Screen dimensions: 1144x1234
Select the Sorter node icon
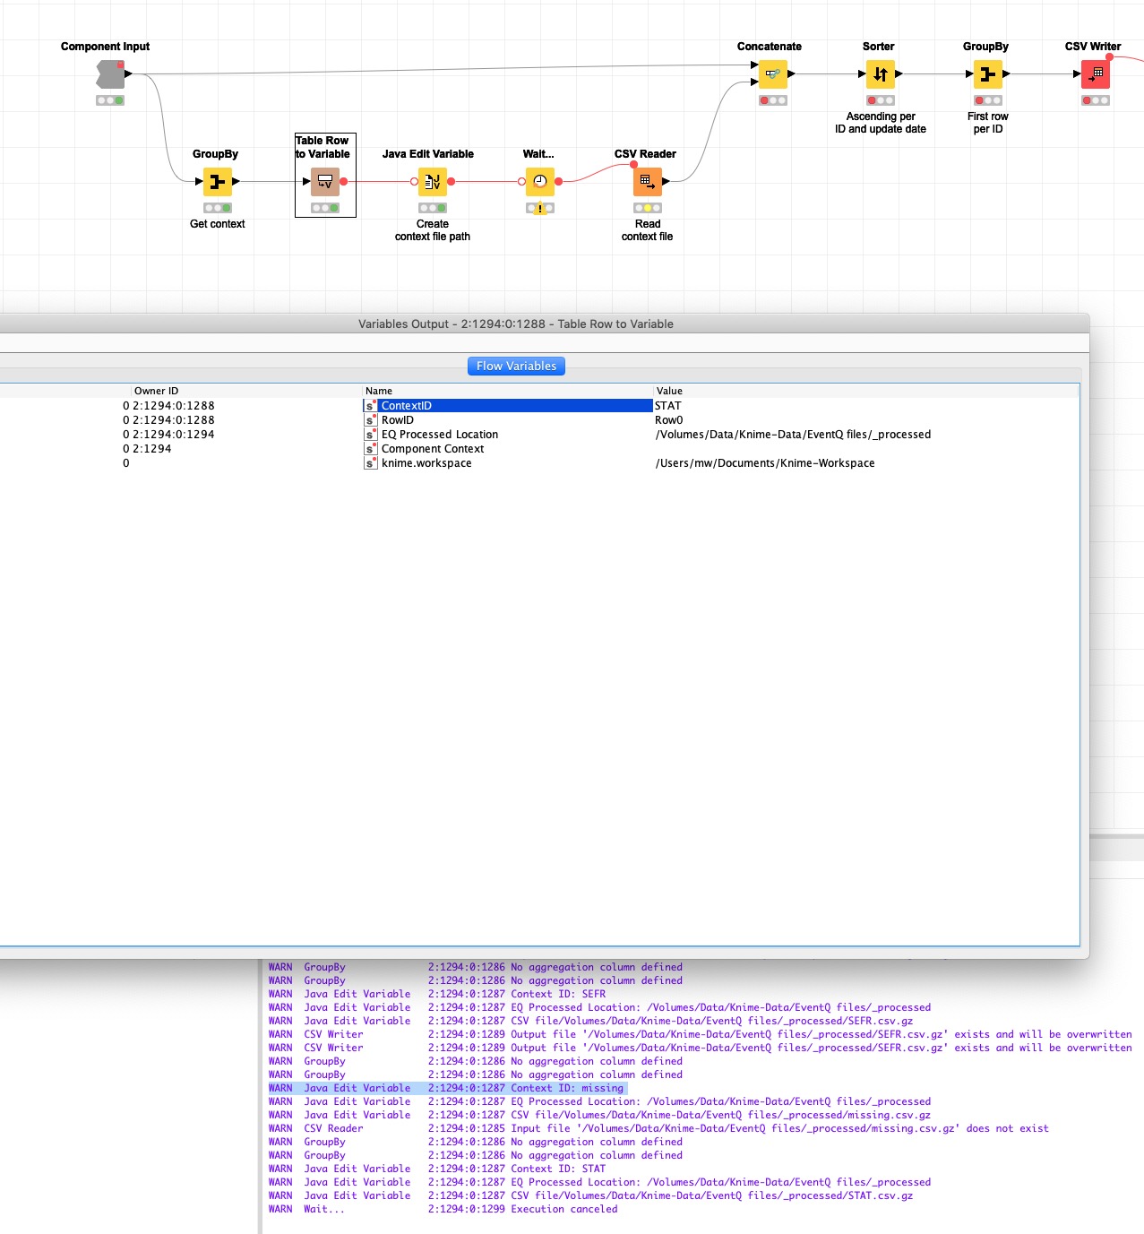coord(880,74)
